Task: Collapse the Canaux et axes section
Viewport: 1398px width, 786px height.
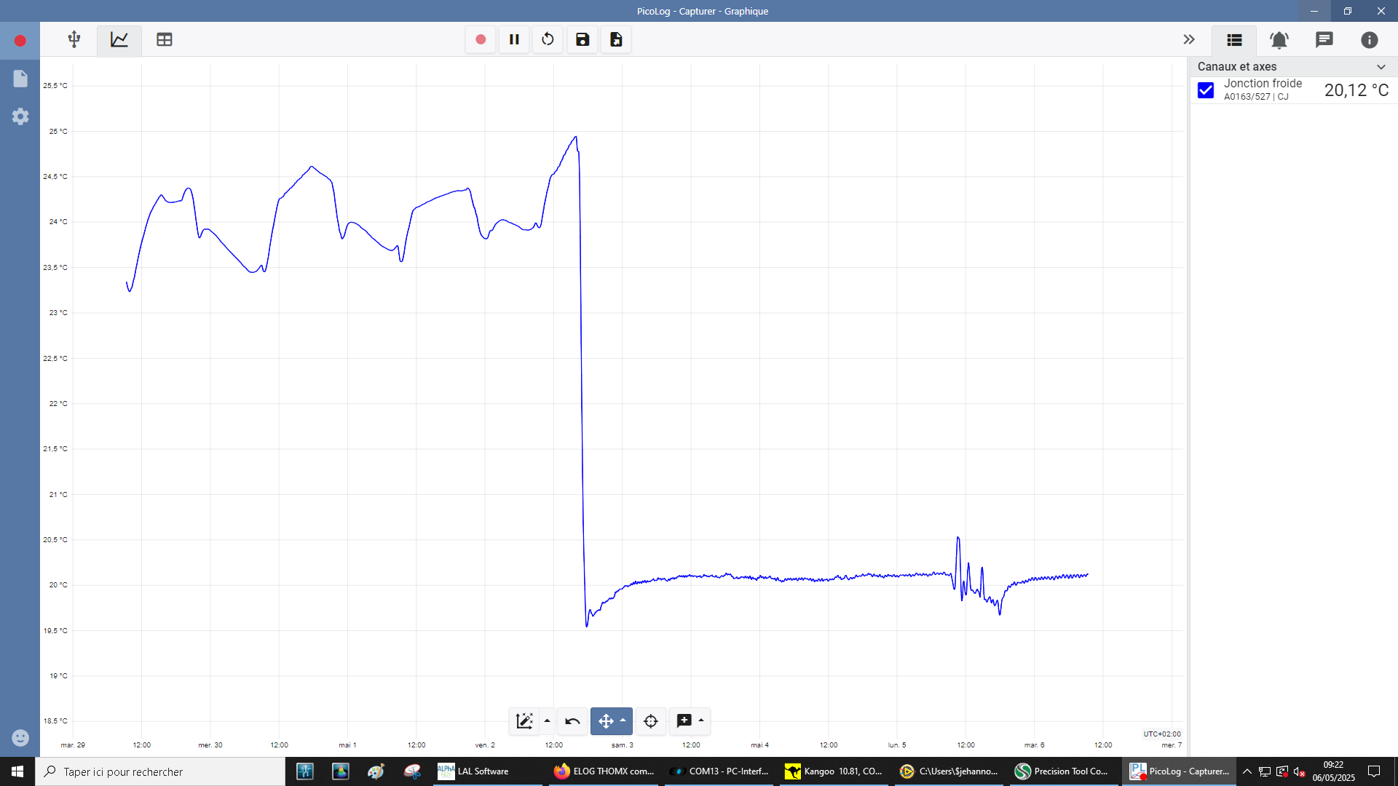Action: pyautogui.click(x=1381, y=67)
